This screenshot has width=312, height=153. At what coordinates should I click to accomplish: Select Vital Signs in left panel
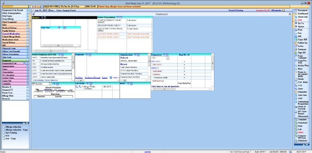click(15, 16)
